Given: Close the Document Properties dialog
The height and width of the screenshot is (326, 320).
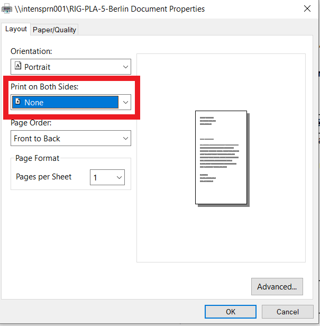Looking at the screenshot, I should pyautogui.click(x=307, y=8).
